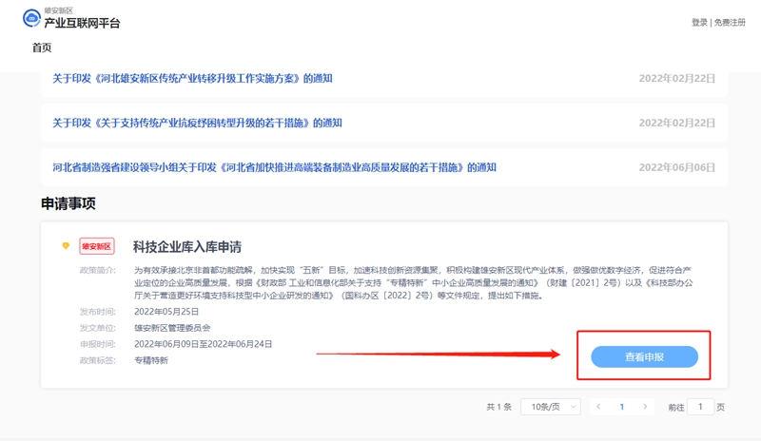
Task: Click the gold medal icon beside 雄安新区 tag
Action: (66, 246)
